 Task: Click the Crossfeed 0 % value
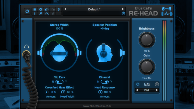click(54, 92)
